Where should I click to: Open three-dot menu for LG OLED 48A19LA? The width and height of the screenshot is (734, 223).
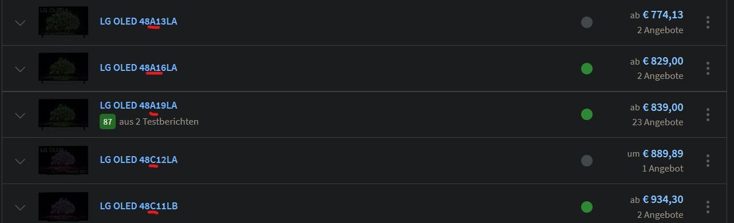coord(708,114)
